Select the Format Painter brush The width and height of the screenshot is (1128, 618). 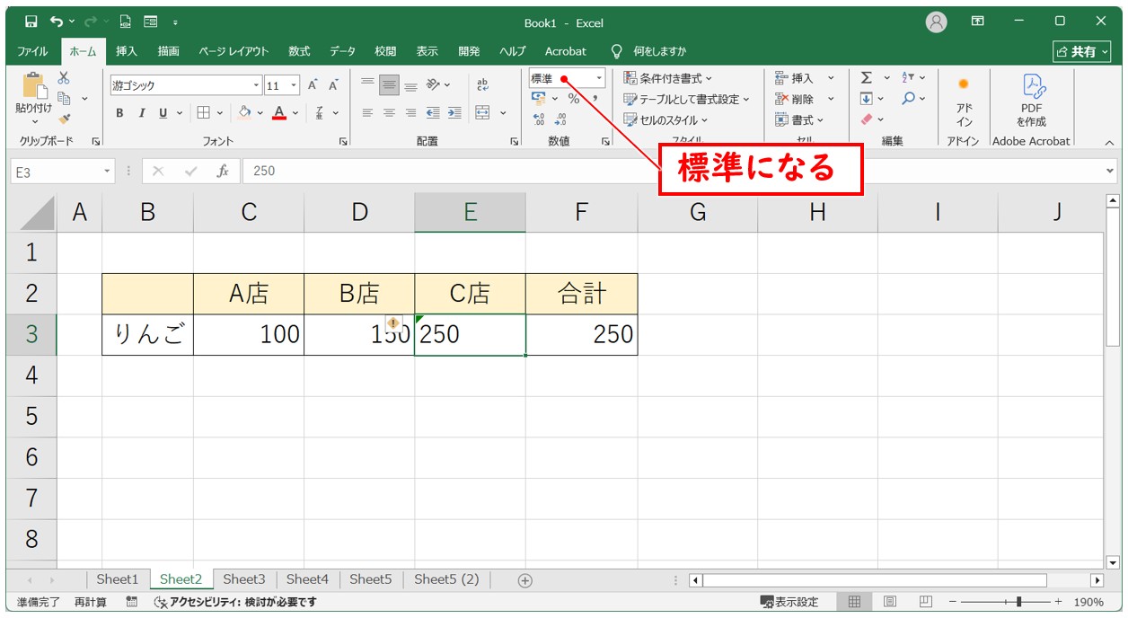(64, 118)
